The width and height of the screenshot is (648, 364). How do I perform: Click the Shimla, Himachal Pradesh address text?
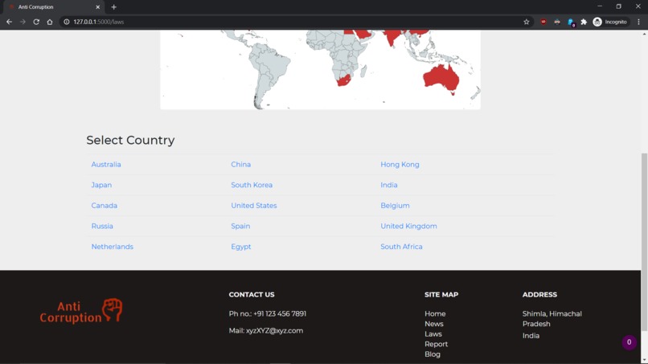click(552, 318)
